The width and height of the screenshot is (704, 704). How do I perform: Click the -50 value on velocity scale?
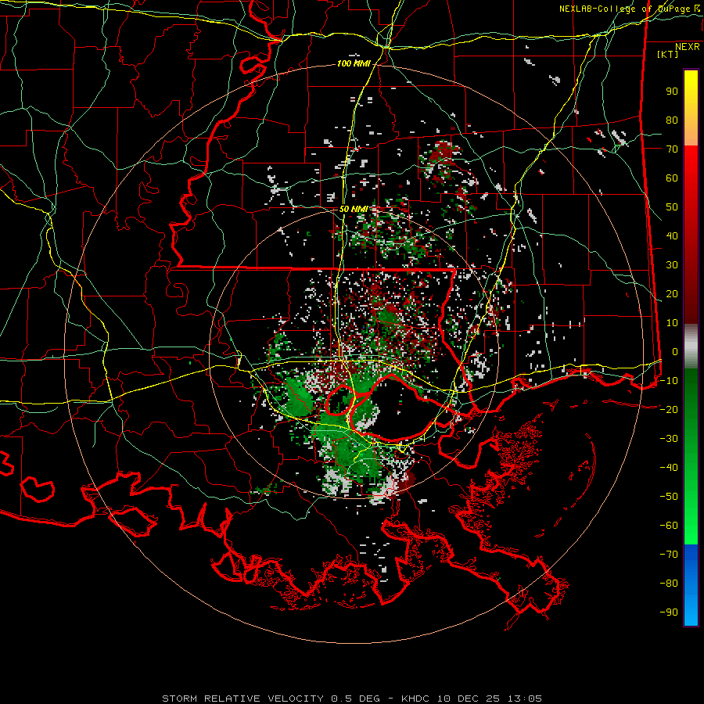(669, 496)
